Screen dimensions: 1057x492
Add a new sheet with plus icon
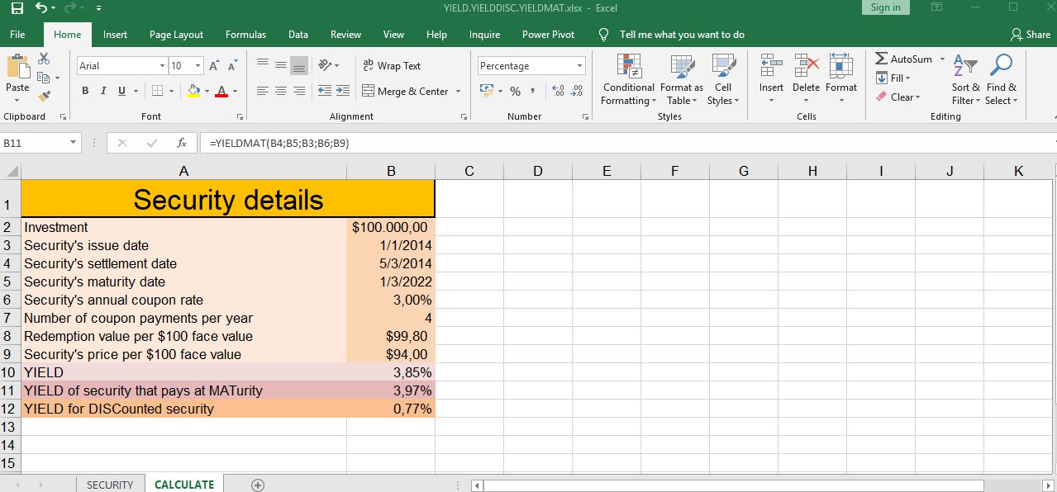(x=258, y=485)
